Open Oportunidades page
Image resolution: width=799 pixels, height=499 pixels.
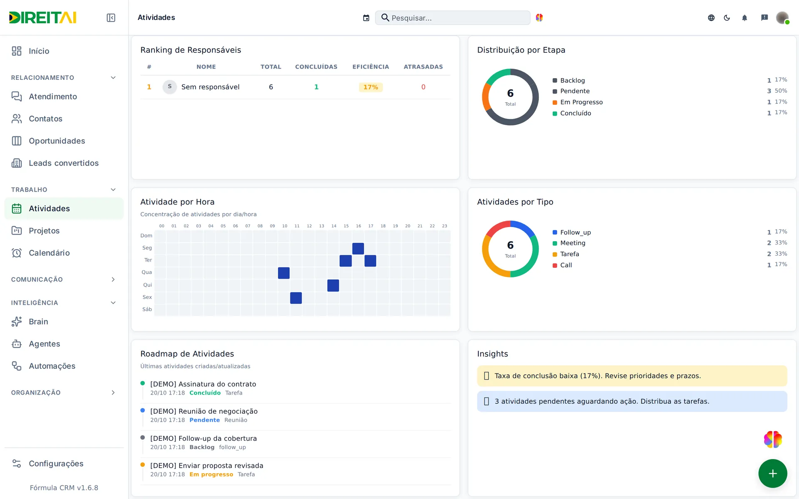[x=64, y=141]
